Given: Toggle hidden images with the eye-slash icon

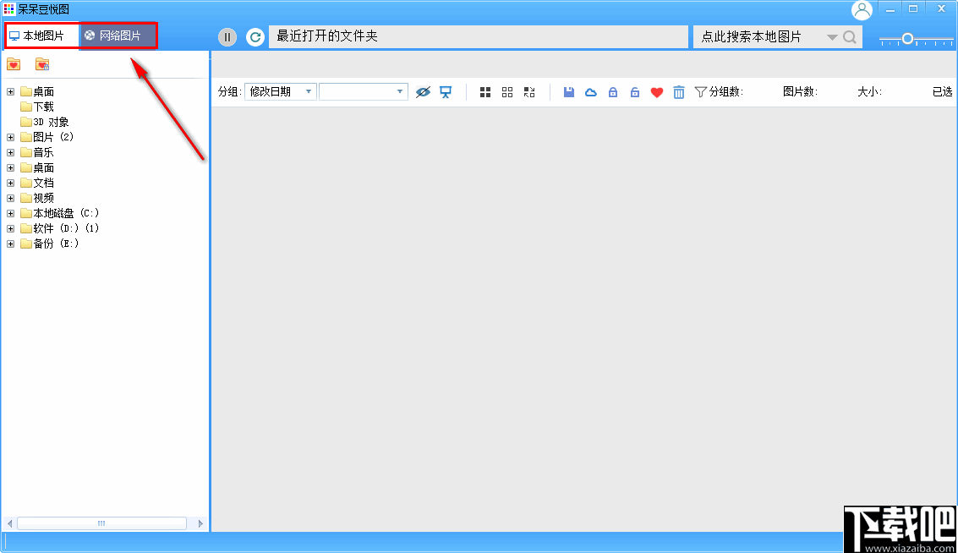Looking at the screenshot, I should click(423, 91).
